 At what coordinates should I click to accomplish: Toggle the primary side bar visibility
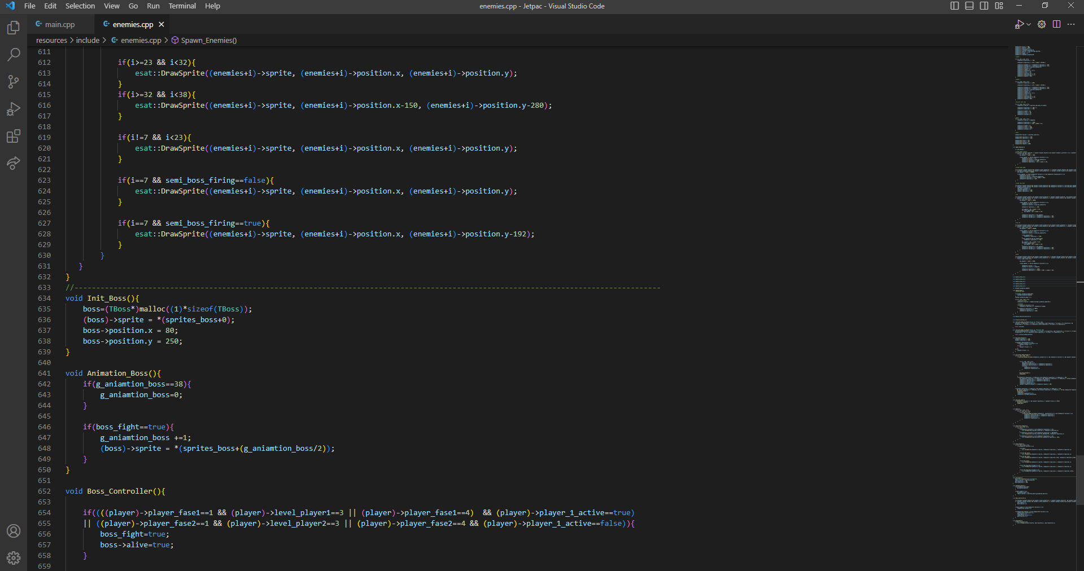pyautogui.click(x=955, y=6)
